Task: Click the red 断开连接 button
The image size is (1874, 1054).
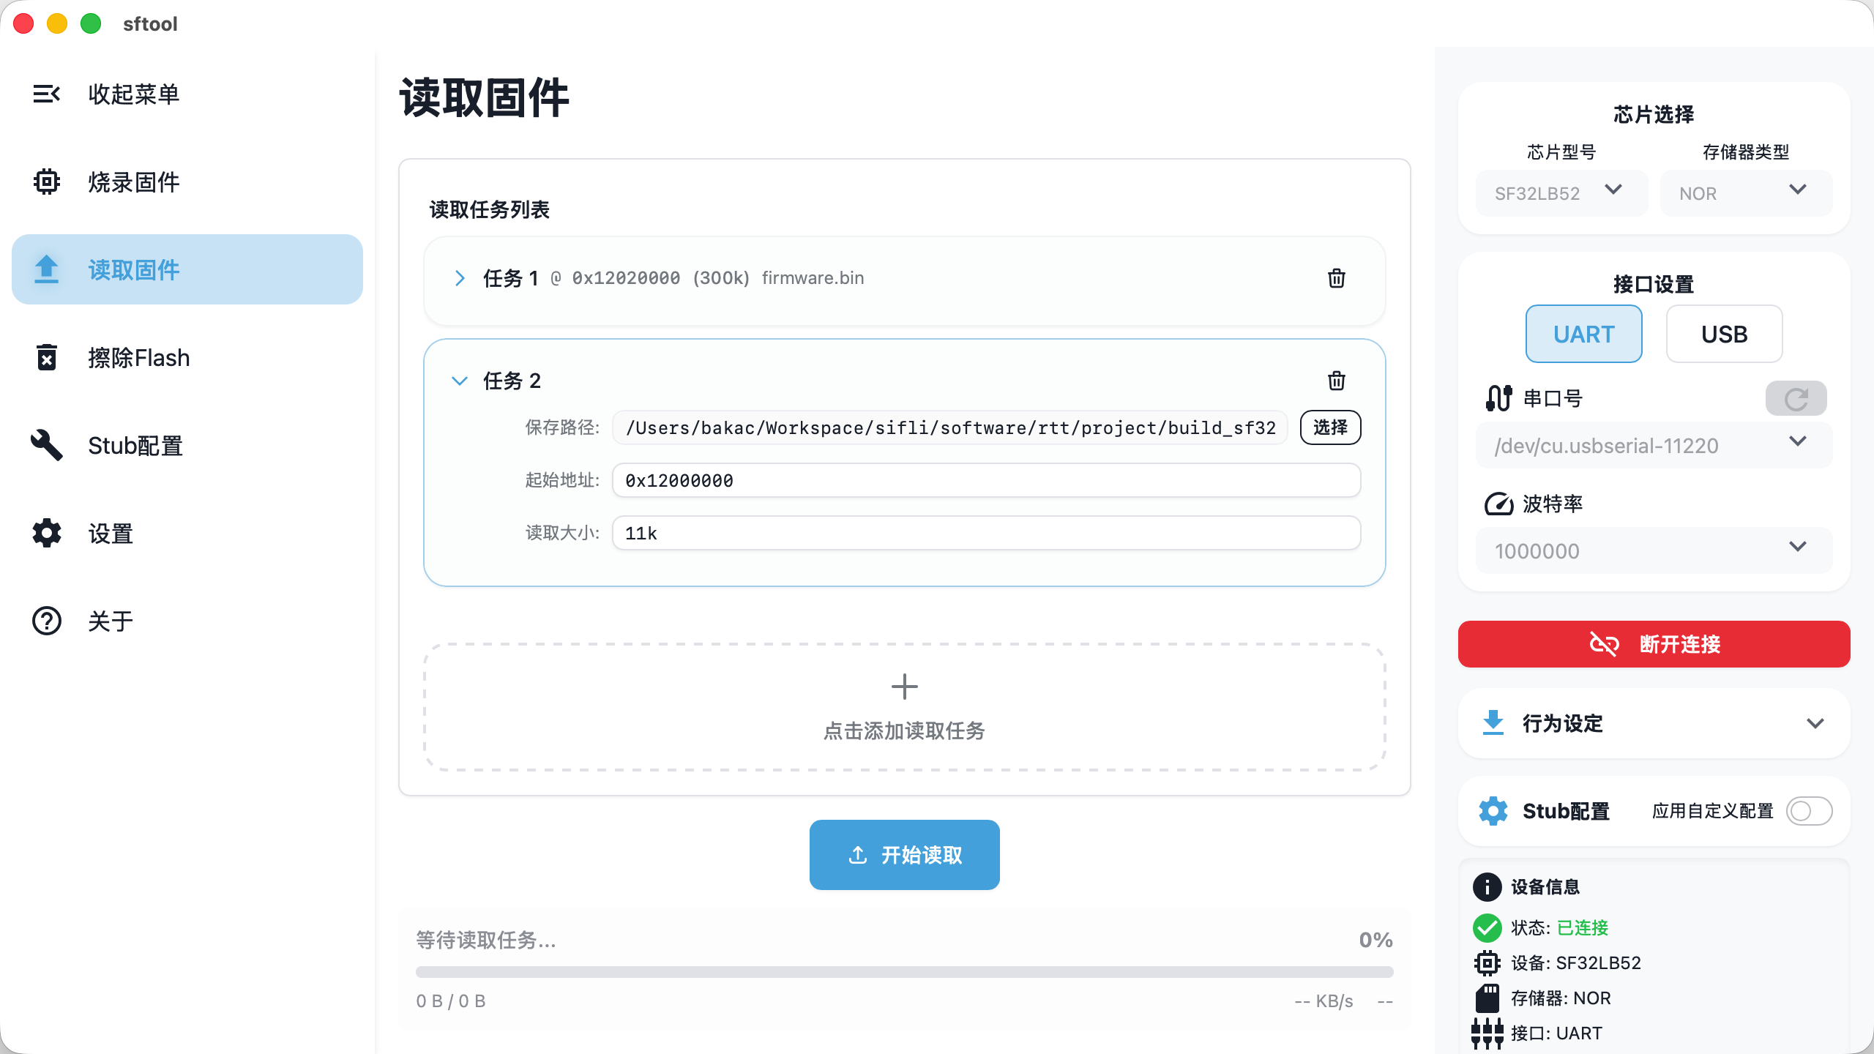Action: coord(1654,644)
